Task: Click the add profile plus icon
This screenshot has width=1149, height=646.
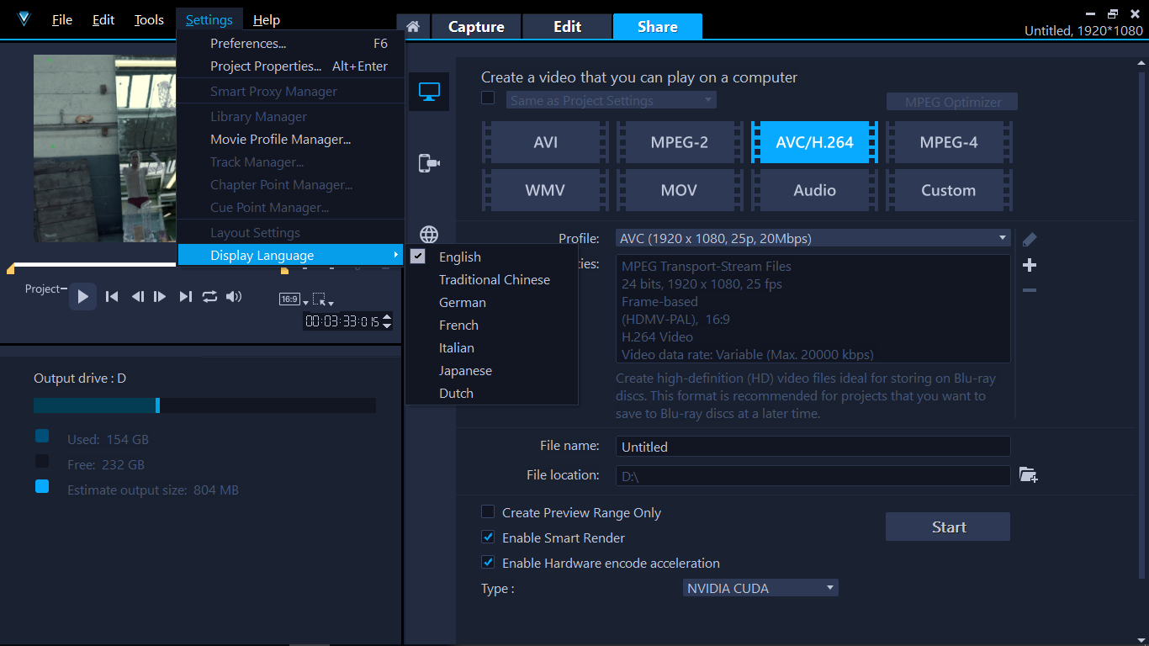Action: coord(1029,266)
